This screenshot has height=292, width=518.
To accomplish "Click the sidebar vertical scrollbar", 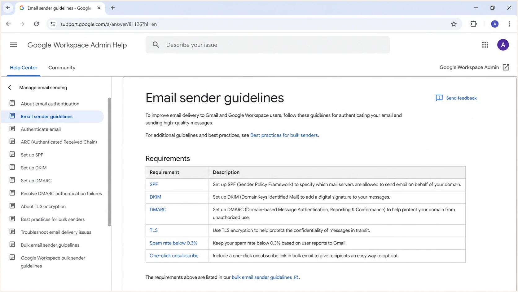I will 109,162.
